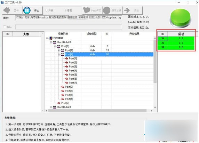Click the 停止 stop button label
Screen dimensions: 199x143
(x=37, y=10)
